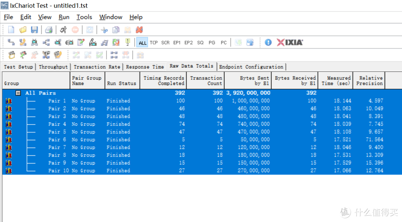
Task: Save the test with floppy disk icon
Action: point(34,30)
